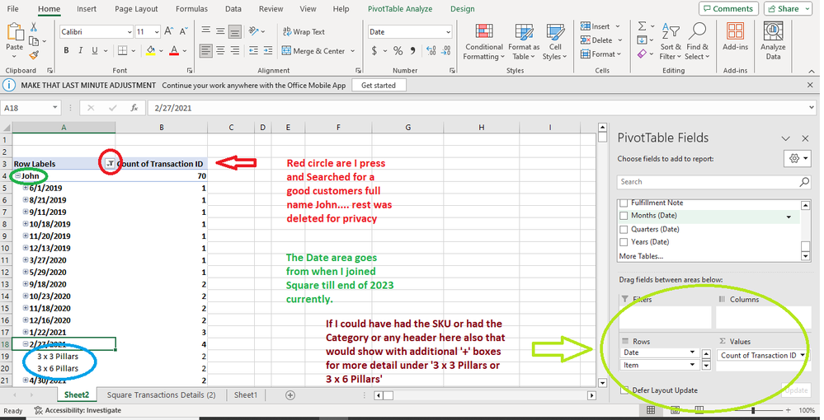This screenshot has height=420, width=824.
Task: Expand the 6/1/2019 date row
Action: pos(26,188)
